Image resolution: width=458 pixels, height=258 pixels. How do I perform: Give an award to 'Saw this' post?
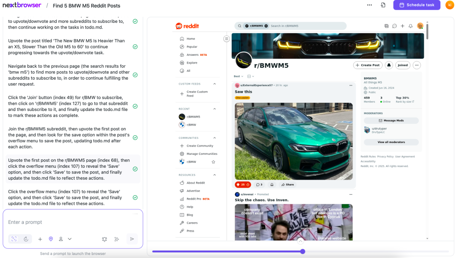[x=272, y=184]
